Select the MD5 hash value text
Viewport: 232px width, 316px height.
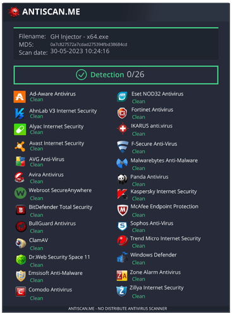[89, 44]
